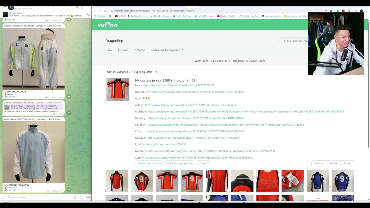
Task: Click COMPRAR under SUPREME TRACKSUIT
Action: coord(12,96)
